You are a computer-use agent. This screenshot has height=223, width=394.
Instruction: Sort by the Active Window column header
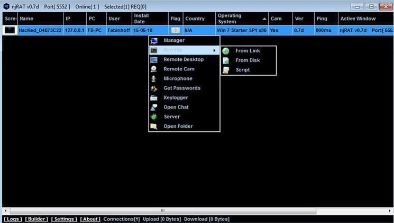coord(366,19)
